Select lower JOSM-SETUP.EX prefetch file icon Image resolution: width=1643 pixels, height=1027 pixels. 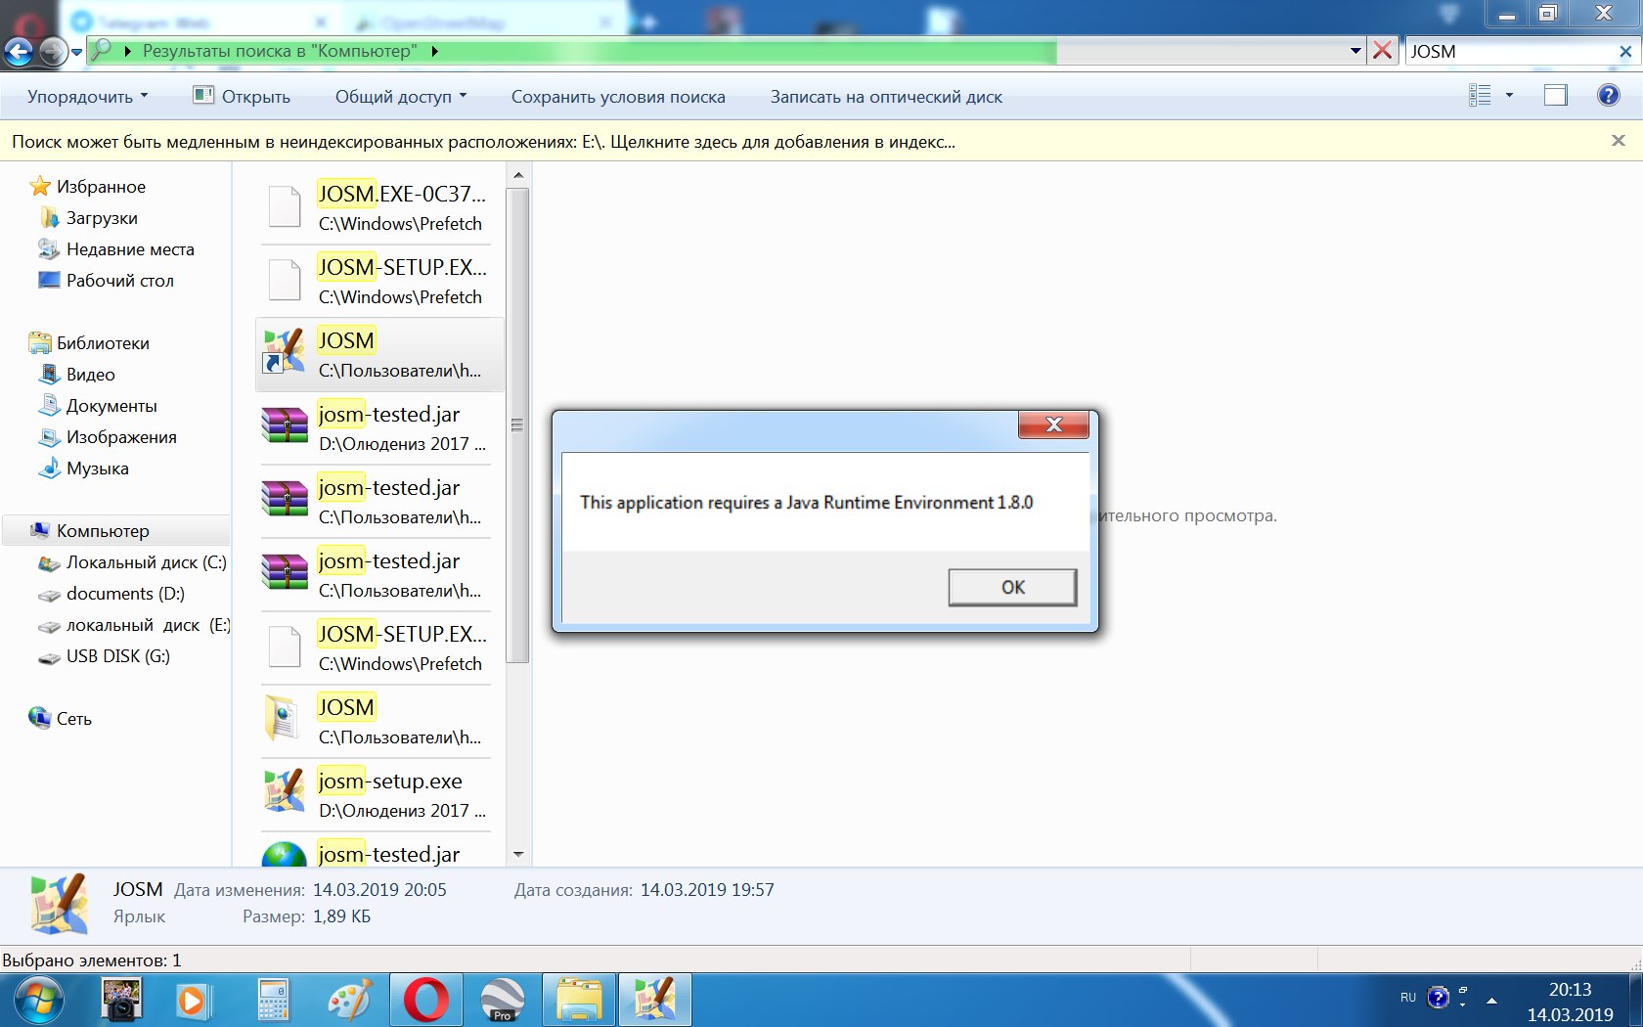click(x=285, y=647)
